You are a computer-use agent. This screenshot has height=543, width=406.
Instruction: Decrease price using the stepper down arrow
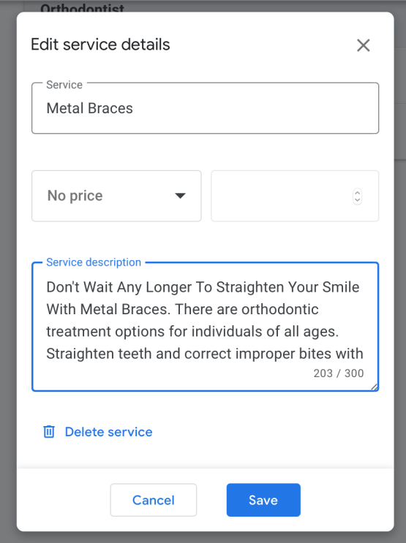click(358, 200)
